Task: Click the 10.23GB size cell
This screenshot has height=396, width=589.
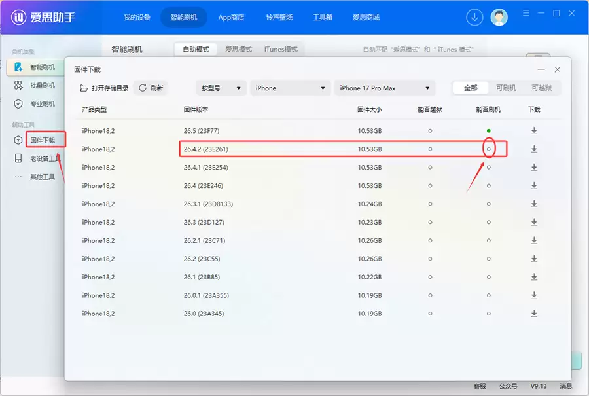Action: point(370,222)
